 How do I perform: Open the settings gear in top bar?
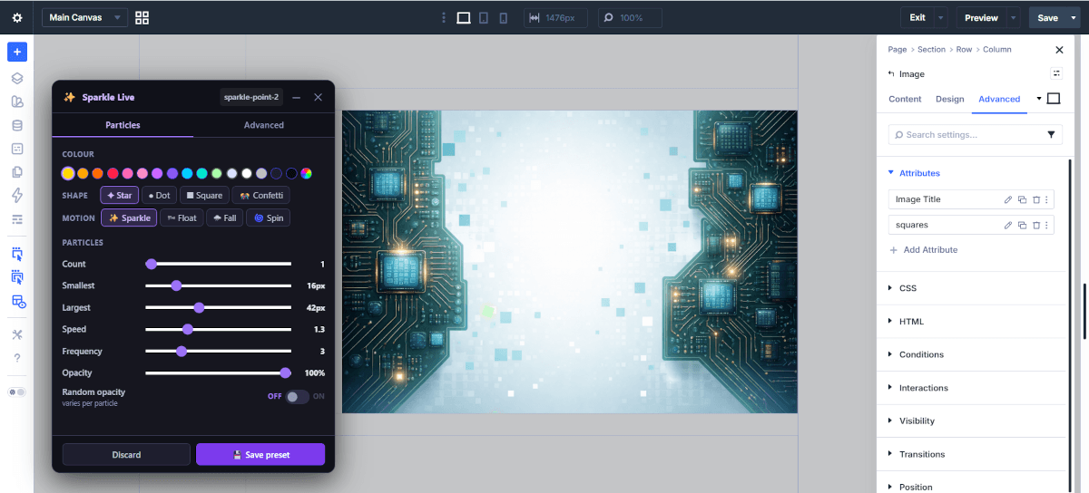point(17,17)
